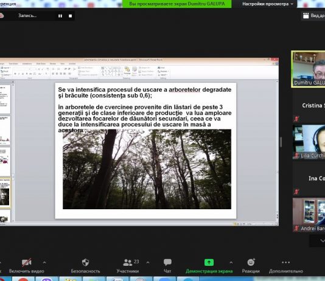The height and width of the screenshot is (281, 325).
Task: Pause the Zoom recording
Action: tap(60, 16)
